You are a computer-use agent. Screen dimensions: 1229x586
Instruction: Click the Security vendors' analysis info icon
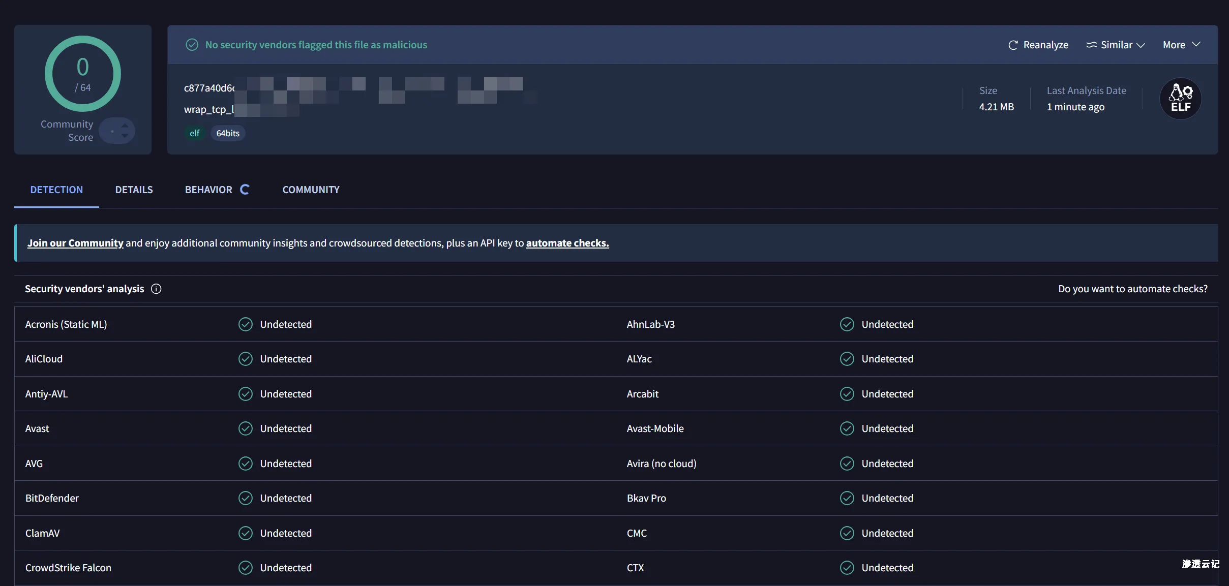[x=156, y=289]
